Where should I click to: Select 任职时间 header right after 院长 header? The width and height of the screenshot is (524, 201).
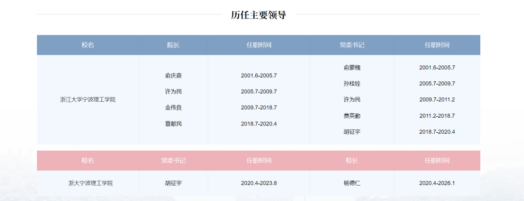coord(259,45)
